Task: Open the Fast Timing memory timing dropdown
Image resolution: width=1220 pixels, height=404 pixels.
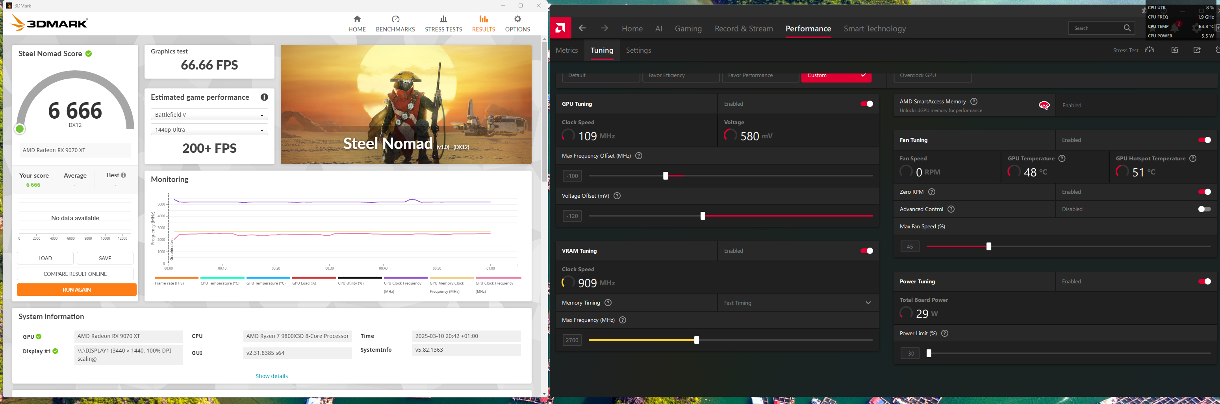Action: point(798,303)
